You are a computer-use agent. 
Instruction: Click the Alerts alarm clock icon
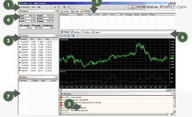(20, 77)
